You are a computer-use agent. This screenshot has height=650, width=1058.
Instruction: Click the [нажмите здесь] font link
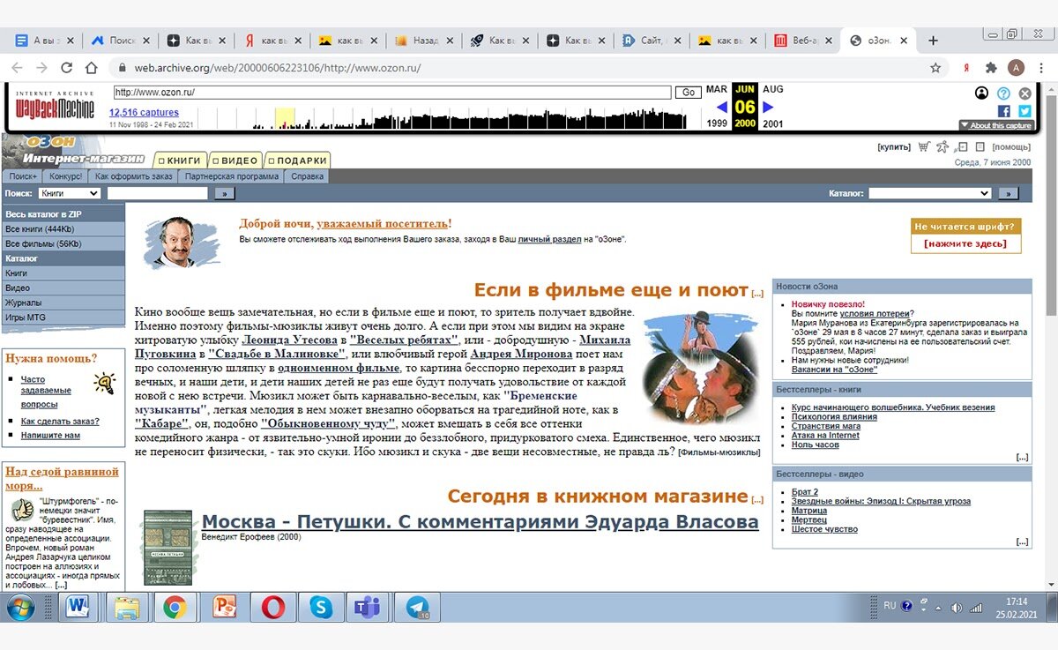coord(965,243)
